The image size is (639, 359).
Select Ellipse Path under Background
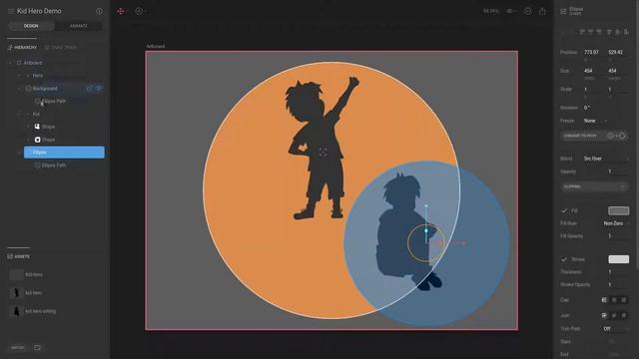point(54,101)
